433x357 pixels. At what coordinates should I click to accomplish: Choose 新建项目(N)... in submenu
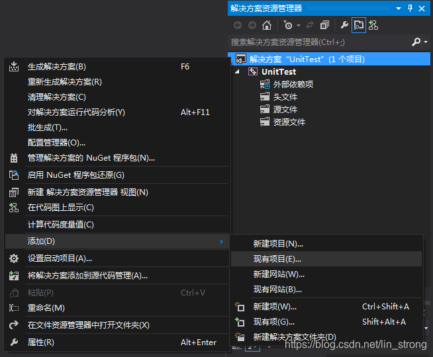pos(326,244)
